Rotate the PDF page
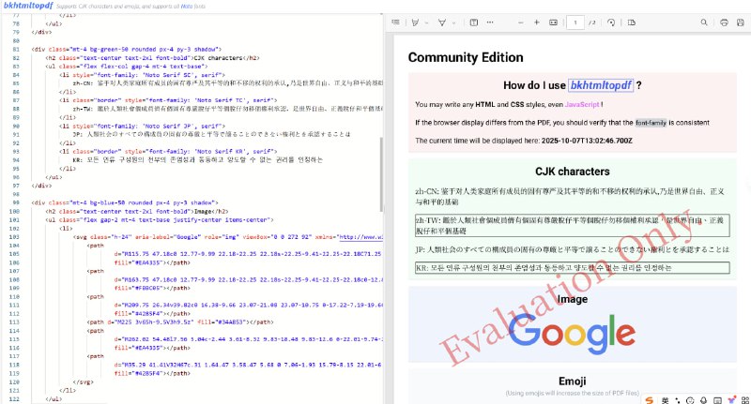Screen dimensions: 751x404 coord(611,22)
